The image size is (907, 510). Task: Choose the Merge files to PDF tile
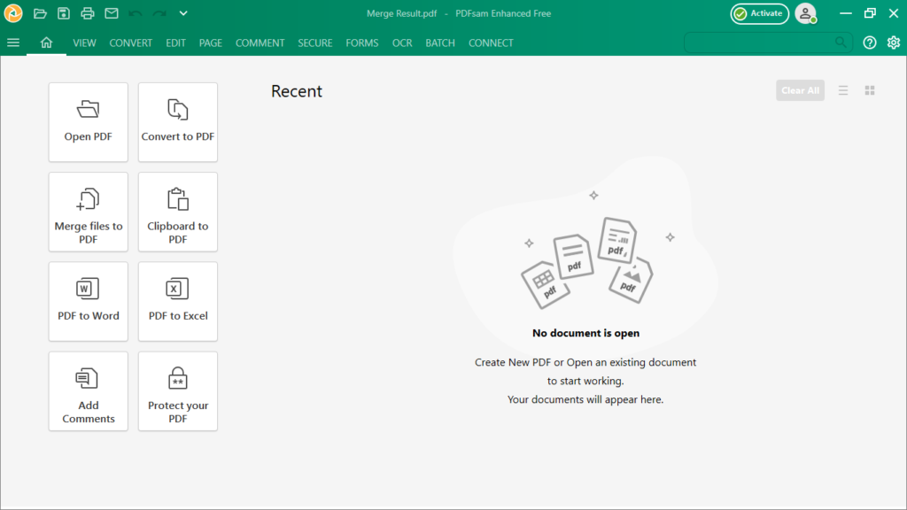[x=89, y=212]
